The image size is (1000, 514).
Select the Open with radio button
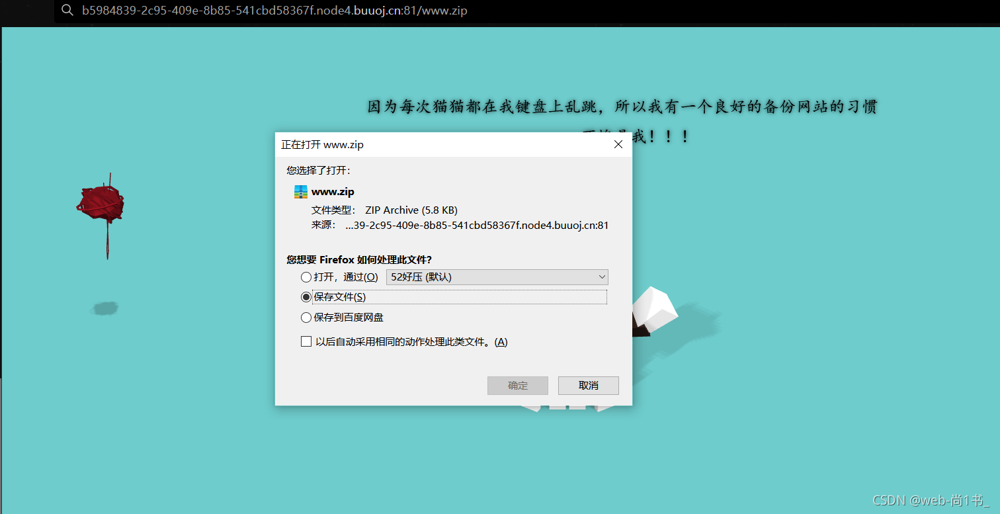pyautogui.click(x=306, y=277)
